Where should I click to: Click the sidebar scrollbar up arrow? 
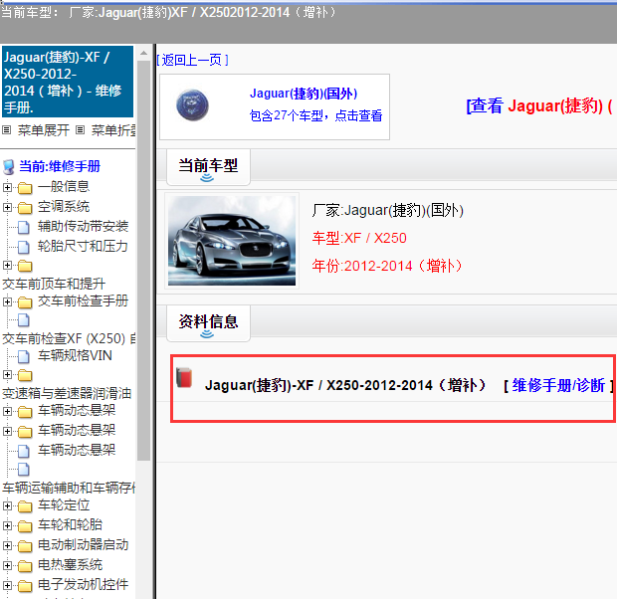[x=143, y=53]
